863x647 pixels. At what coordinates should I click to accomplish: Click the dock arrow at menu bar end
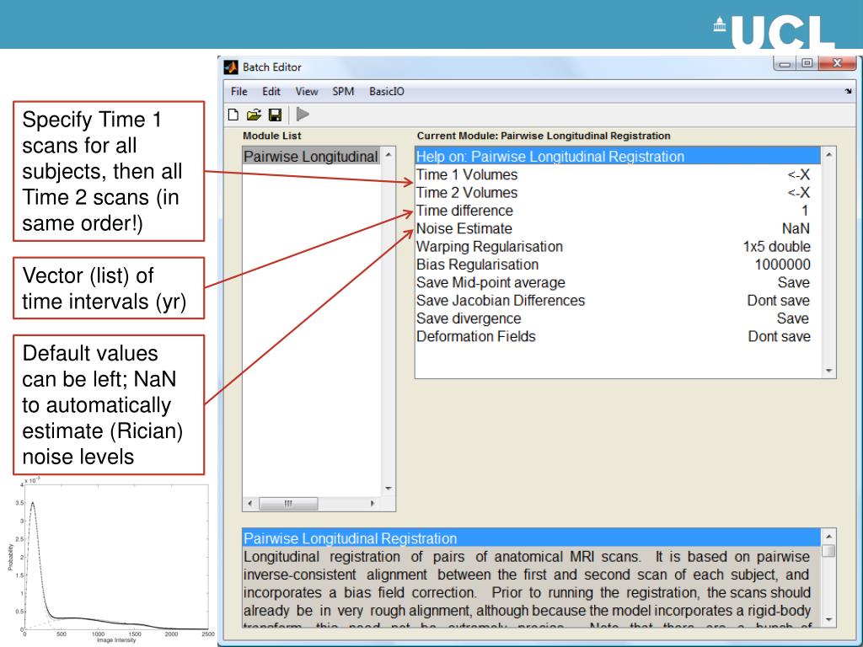(848, 91)
